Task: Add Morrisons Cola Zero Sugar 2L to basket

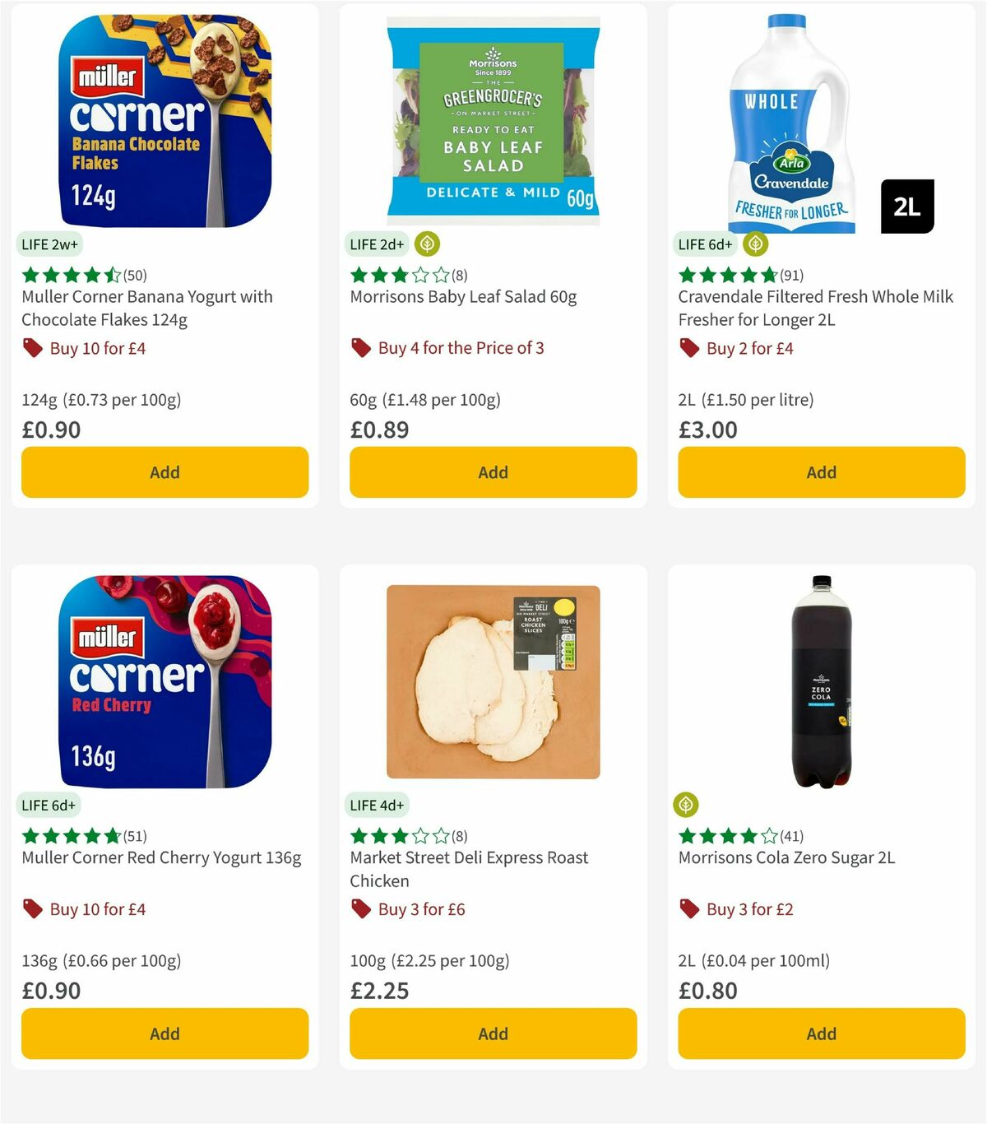Action: tap(820, 1033)
